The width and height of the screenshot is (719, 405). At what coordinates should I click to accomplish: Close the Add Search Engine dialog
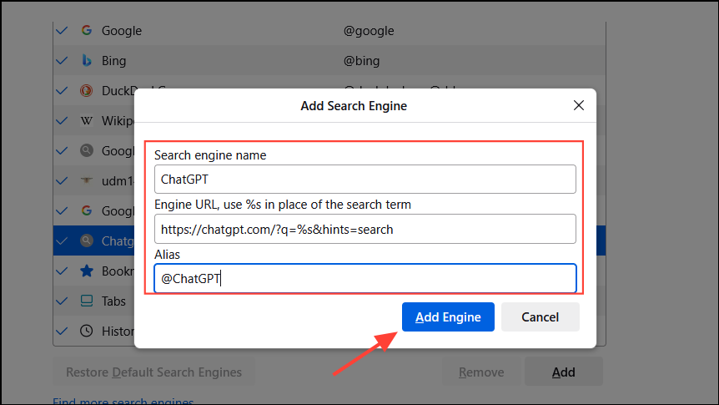pyautogui.click(x=579, y=106)
